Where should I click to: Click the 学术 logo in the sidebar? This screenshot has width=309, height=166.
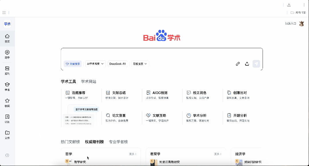click(x=7, y=24)
